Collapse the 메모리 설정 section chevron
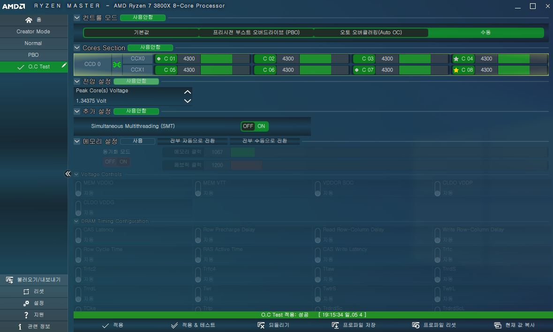This screenshot has height=332, width=553. tap(77, 141)
